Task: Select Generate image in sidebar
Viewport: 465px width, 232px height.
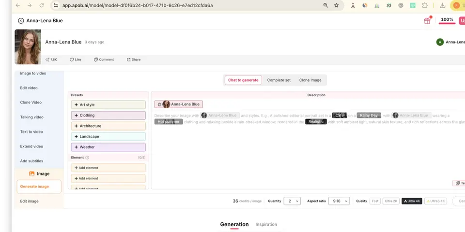Action: [39, 187]
